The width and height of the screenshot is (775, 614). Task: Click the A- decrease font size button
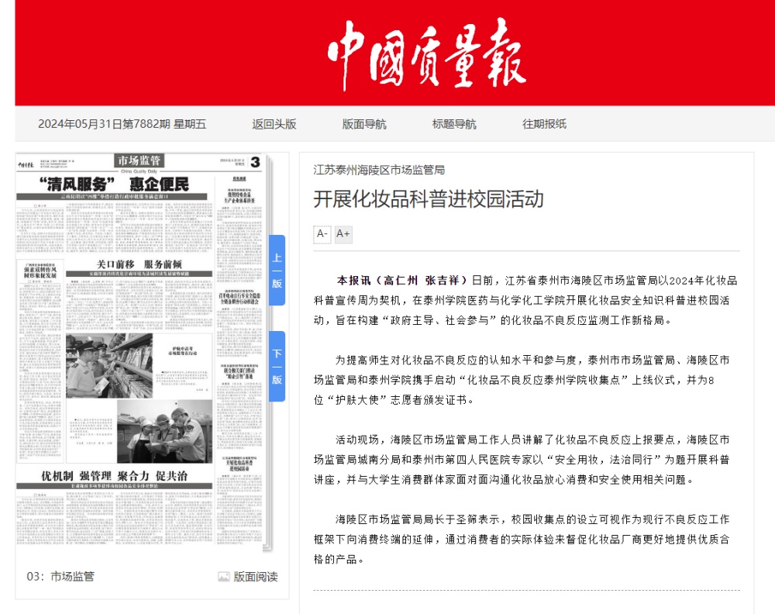[322, 233]
